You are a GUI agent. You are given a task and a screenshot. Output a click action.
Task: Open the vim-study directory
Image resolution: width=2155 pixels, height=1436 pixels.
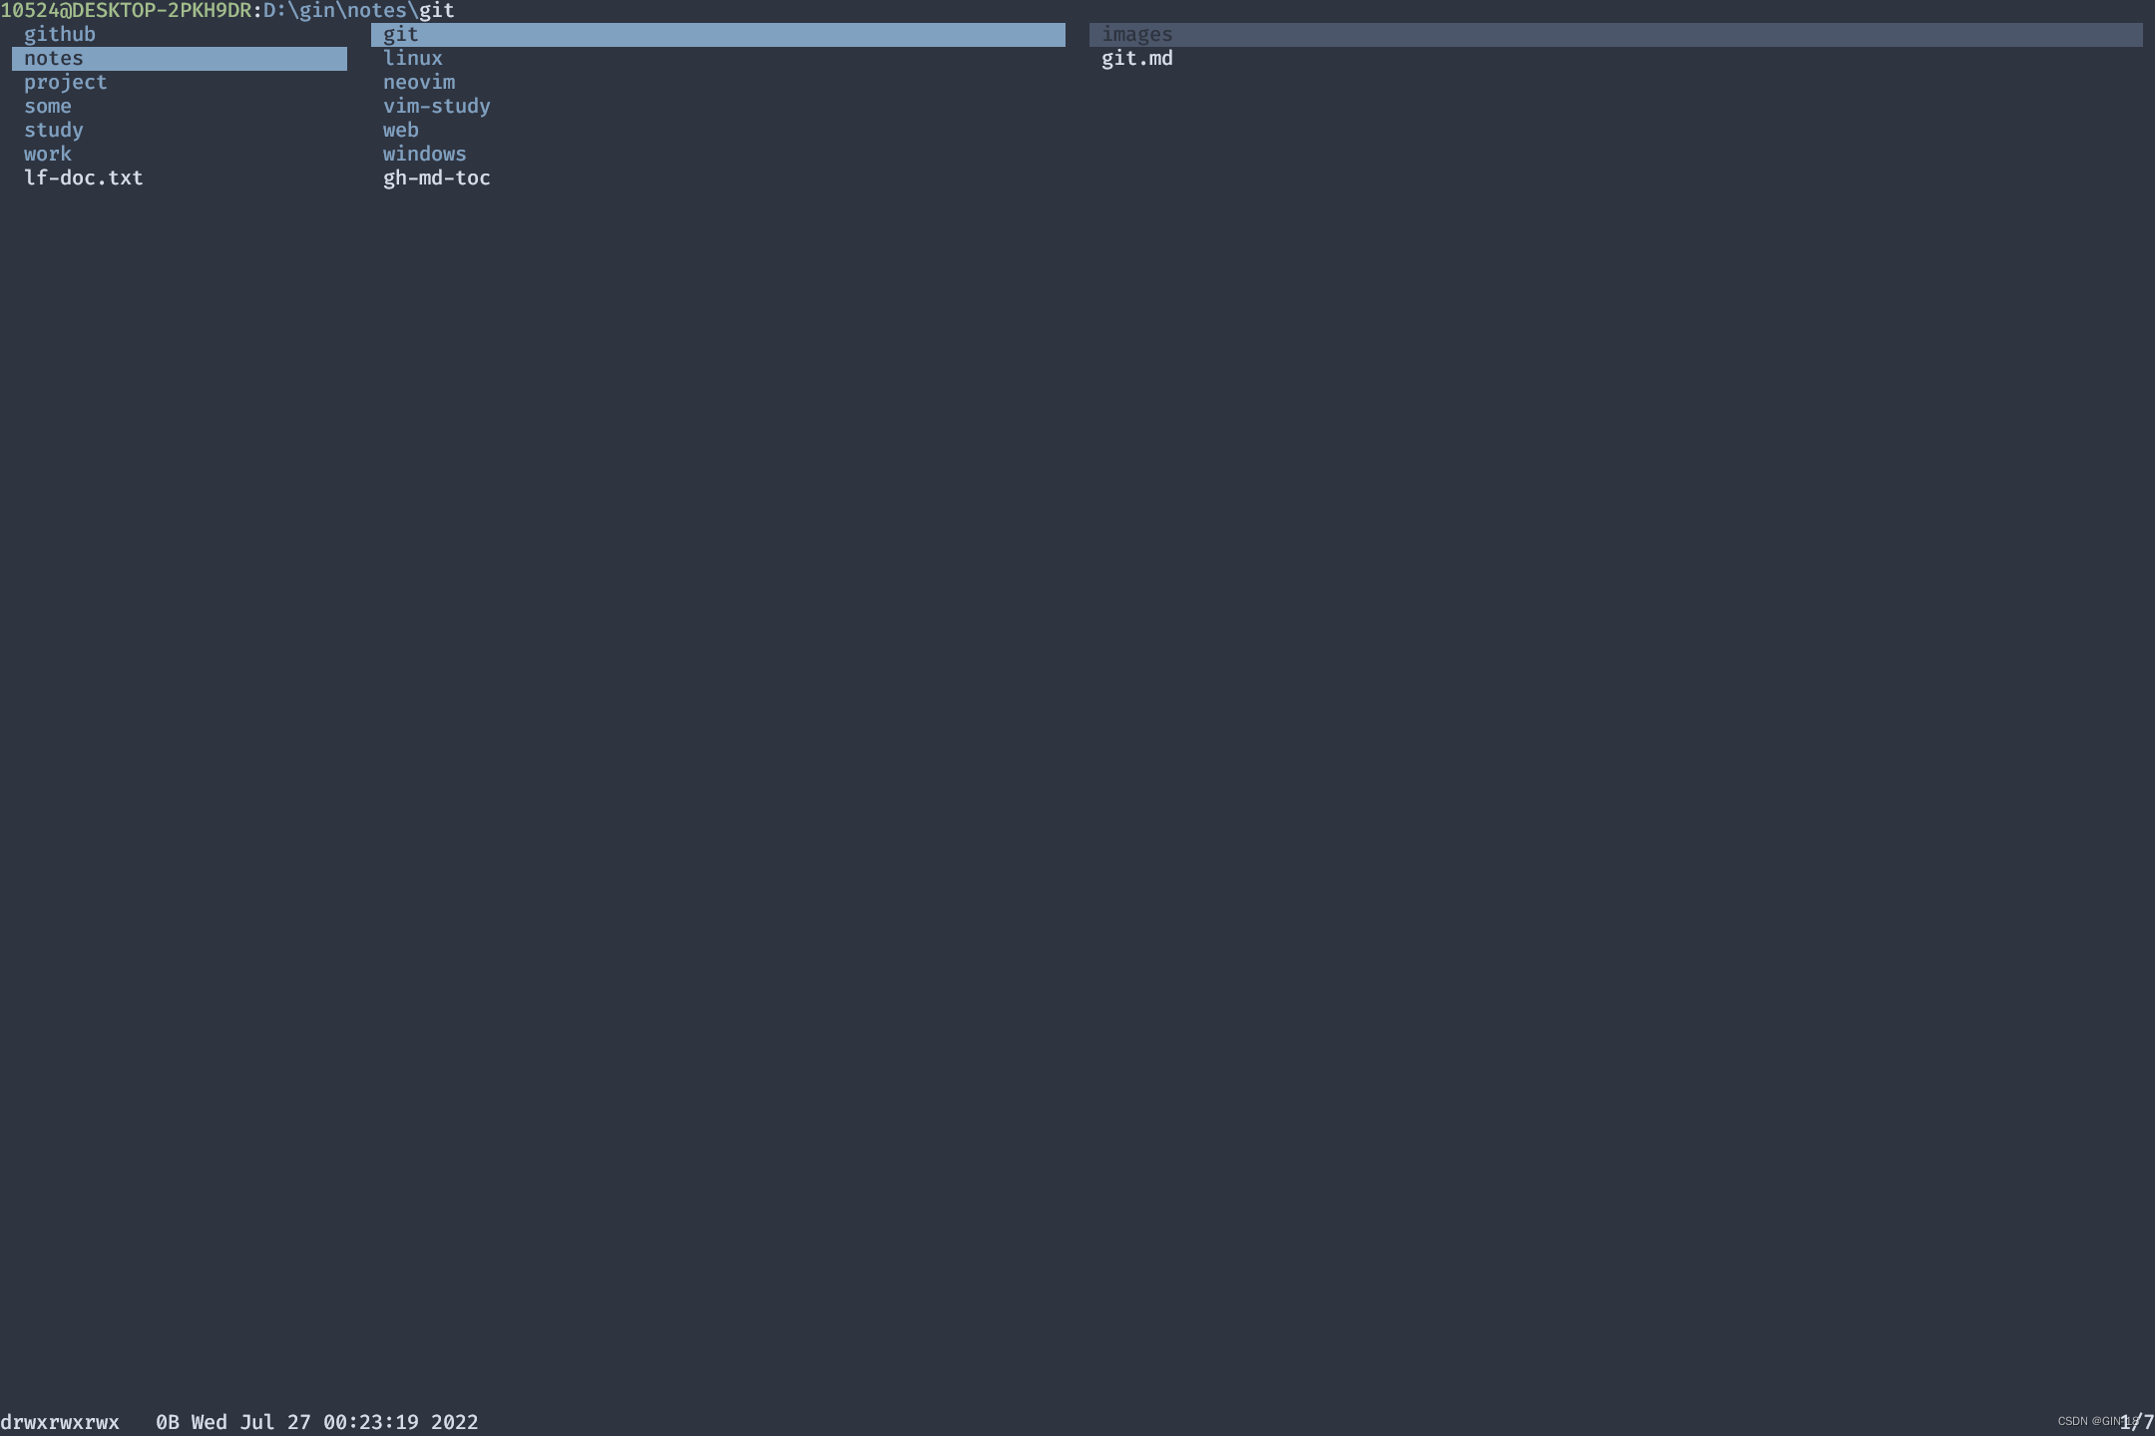[x=436, y=105]
